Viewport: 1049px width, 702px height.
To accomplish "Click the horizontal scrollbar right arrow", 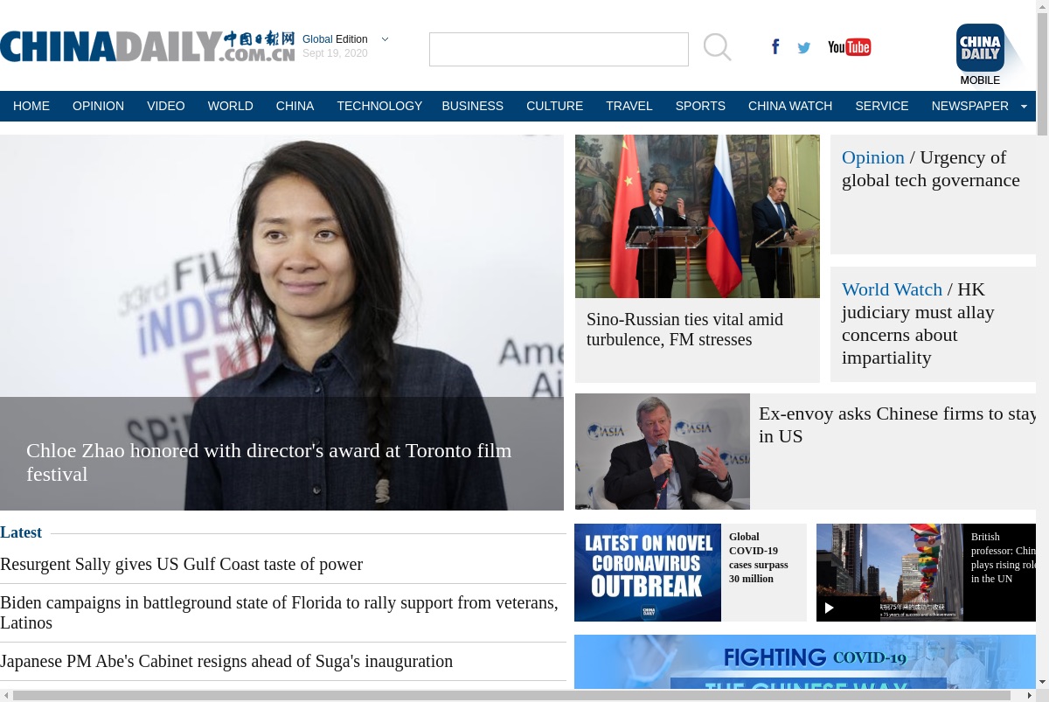I will click(1030, 696).
